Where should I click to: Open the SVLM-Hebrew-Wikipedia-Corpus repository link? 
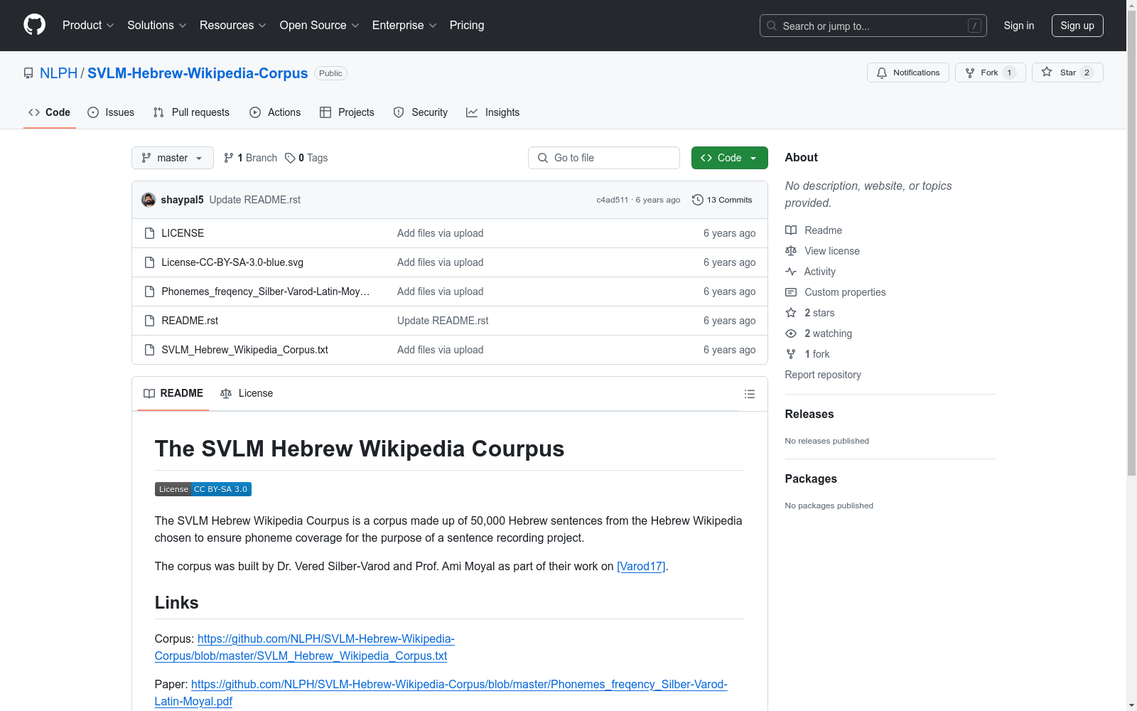[198, 73]
